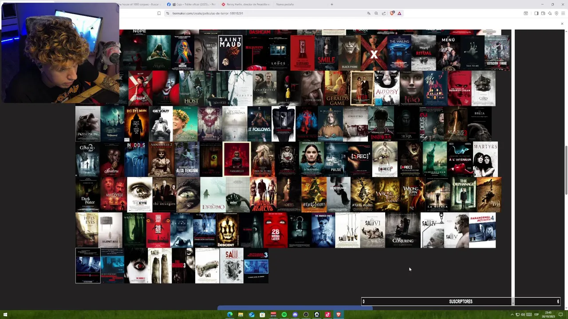Image resolution: width=568 pixels, height=319 pixels.
Task: Switch to the Renny Harlin director tab
Action: [x=245, y=4]
